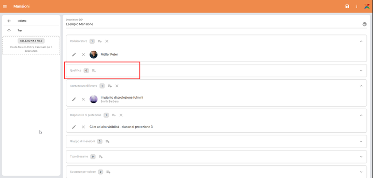Add entry to Attrezzatura di lavoro
This screenshot has width=373, height=178.
[110, 86]
